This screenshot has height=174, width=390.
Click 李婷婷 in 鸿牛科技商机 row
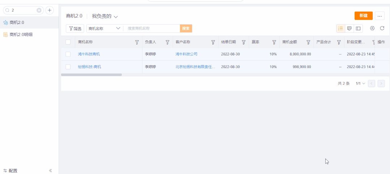(x=150, y=54)
